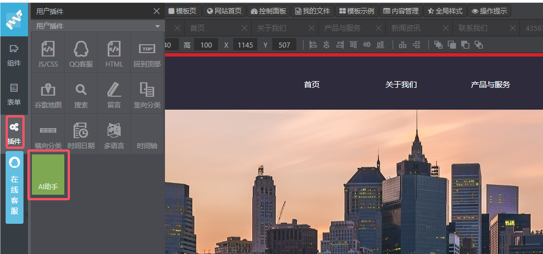
Task: Open the 全局样式 global styles
Action: tap(445, 11)
